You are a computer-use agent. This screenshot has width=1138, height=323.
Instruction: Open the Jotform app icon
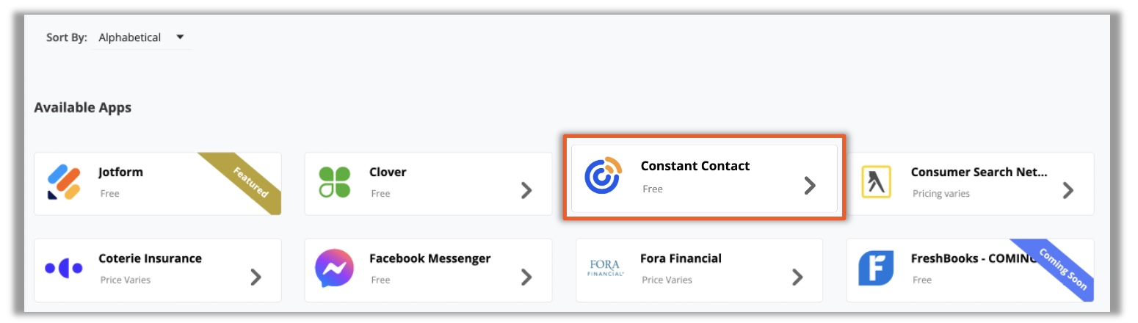click(x=63, y=182)
